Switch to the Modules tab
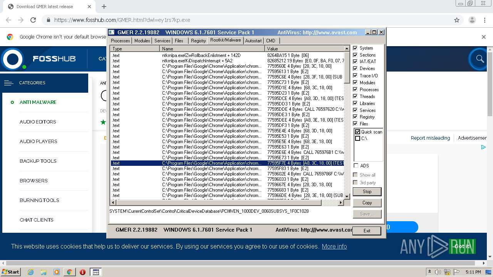This screenshot has height=277, width=493. pyautogui.click(x=142, y=41)
